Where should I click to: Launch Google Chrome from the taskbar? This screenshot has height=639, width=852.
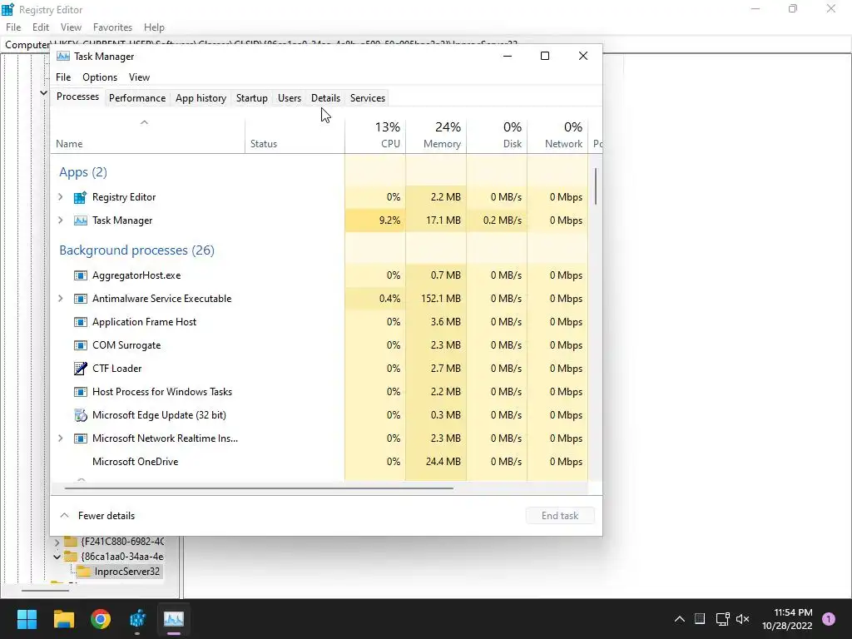tap(101, 619)
